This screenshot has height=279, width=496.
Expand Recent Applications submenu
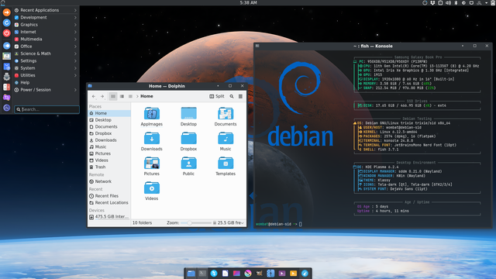pyautogui.click(x=46, y=10)
